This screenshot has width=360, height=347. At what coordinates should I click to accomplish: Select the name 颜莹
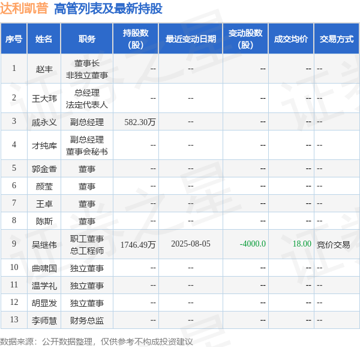point(44,186)
